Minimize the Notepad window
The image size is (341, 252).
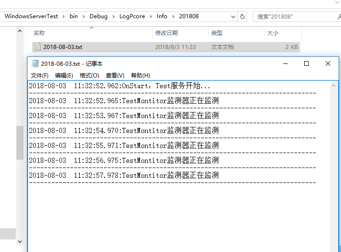click(x=285, y=63)
